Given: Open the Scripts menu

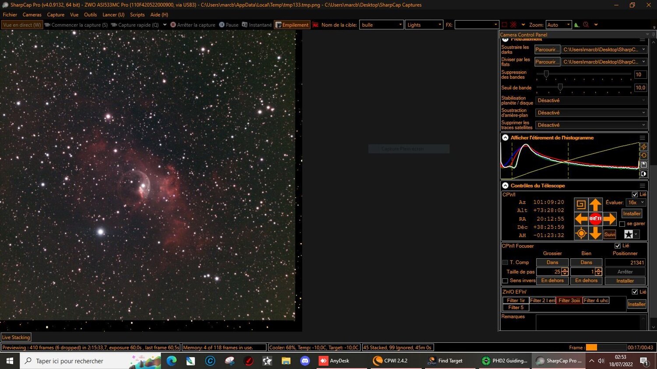Looking at the screenshot, I should [137, 14].
